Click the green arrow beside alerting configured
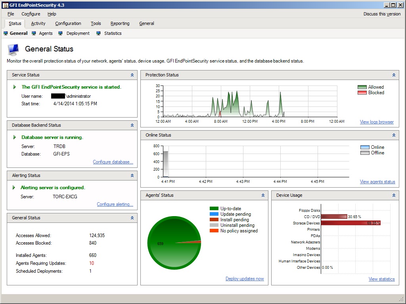The width and height of the screenshot is (406, 304). point(14,187)
